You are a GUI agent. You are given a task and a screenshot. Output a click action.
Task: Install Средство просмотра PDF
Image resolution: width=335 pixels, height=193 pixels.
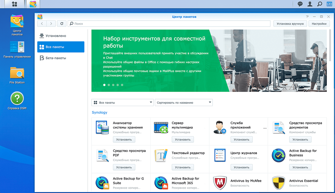(124, 167)
